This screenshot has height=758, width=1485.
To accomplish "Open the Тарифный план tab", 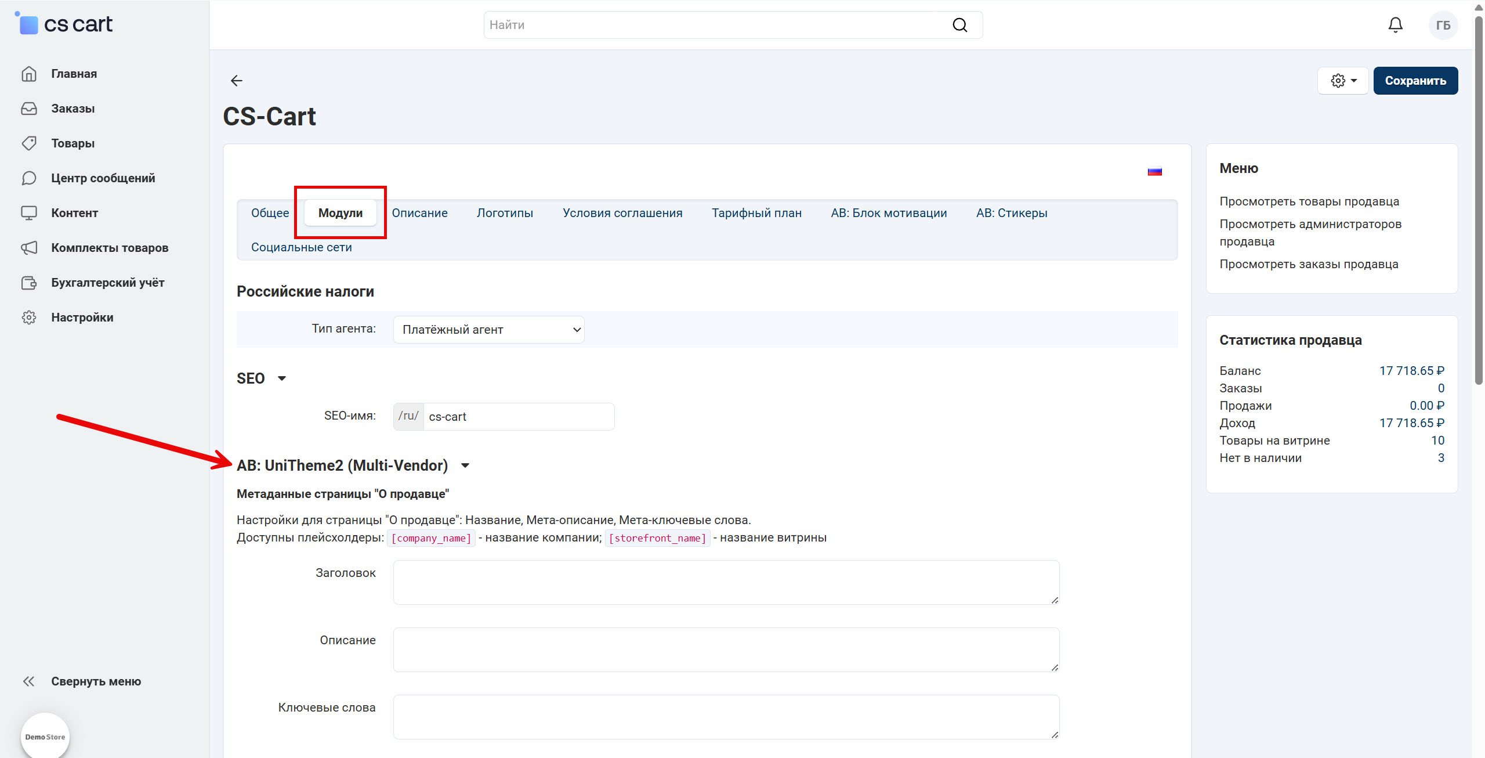I will 756,213.
